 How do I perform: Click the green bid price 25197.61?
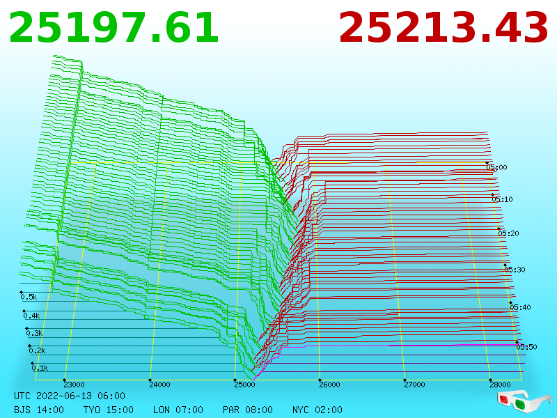point(113,28)
